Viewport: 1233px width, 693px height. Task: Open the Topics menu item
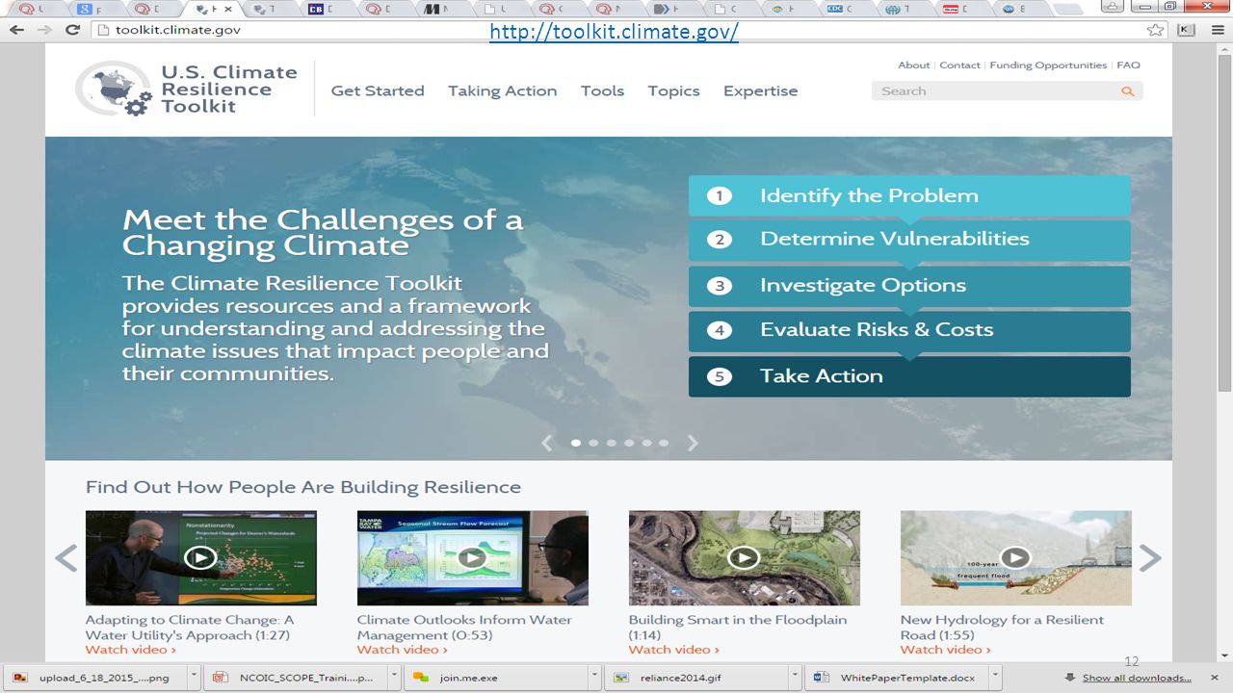[x=673, y=90]
